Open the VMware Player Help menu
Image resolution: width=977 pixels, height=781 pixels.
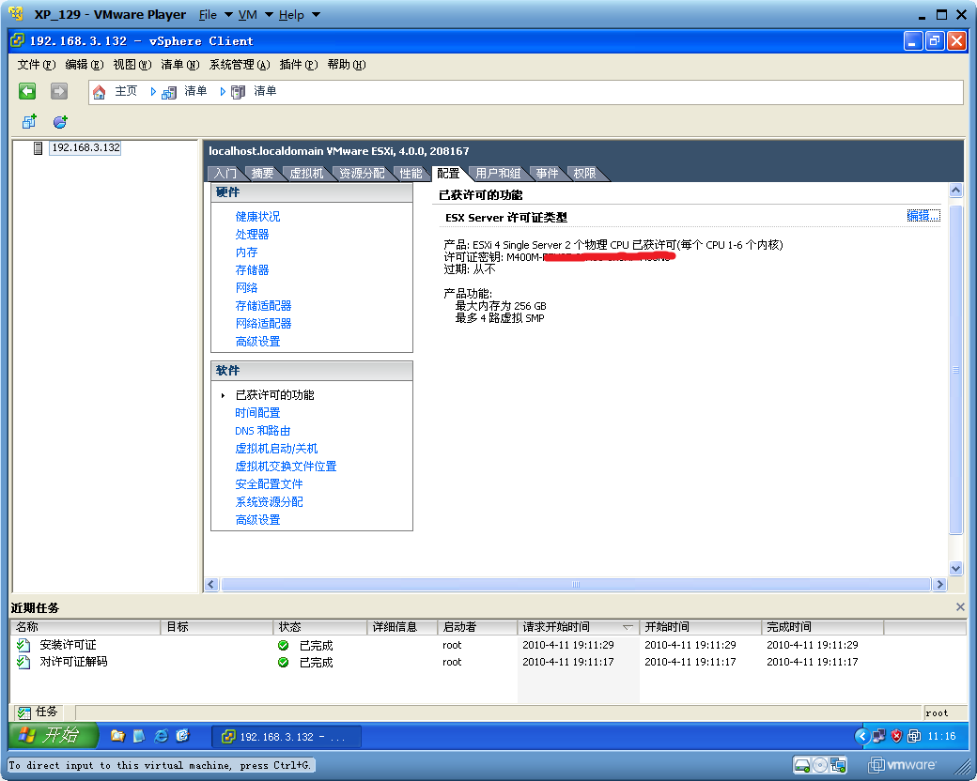(299, 15)
